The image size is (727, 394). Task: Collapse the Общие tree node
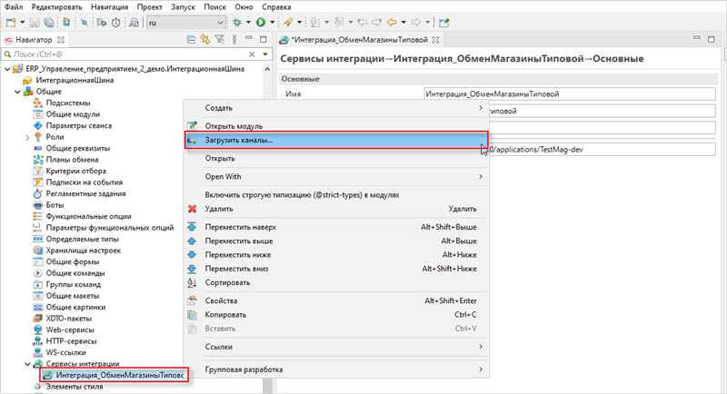click(17, 93)
